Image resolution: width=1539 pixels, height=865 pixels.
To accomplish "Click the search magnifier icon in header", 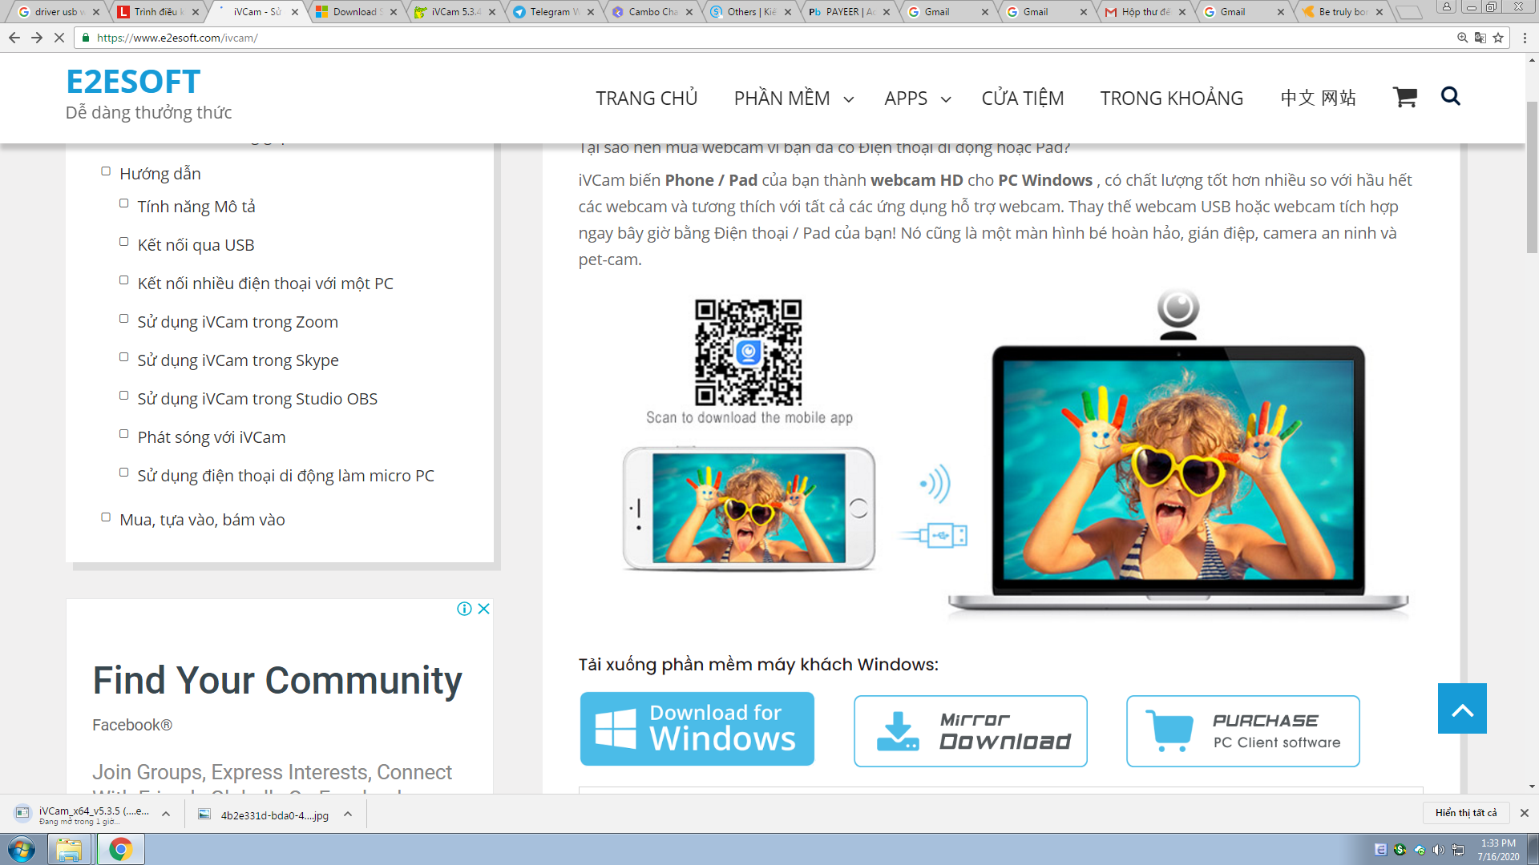I will pyautogui.click(x=1450, y=97).
